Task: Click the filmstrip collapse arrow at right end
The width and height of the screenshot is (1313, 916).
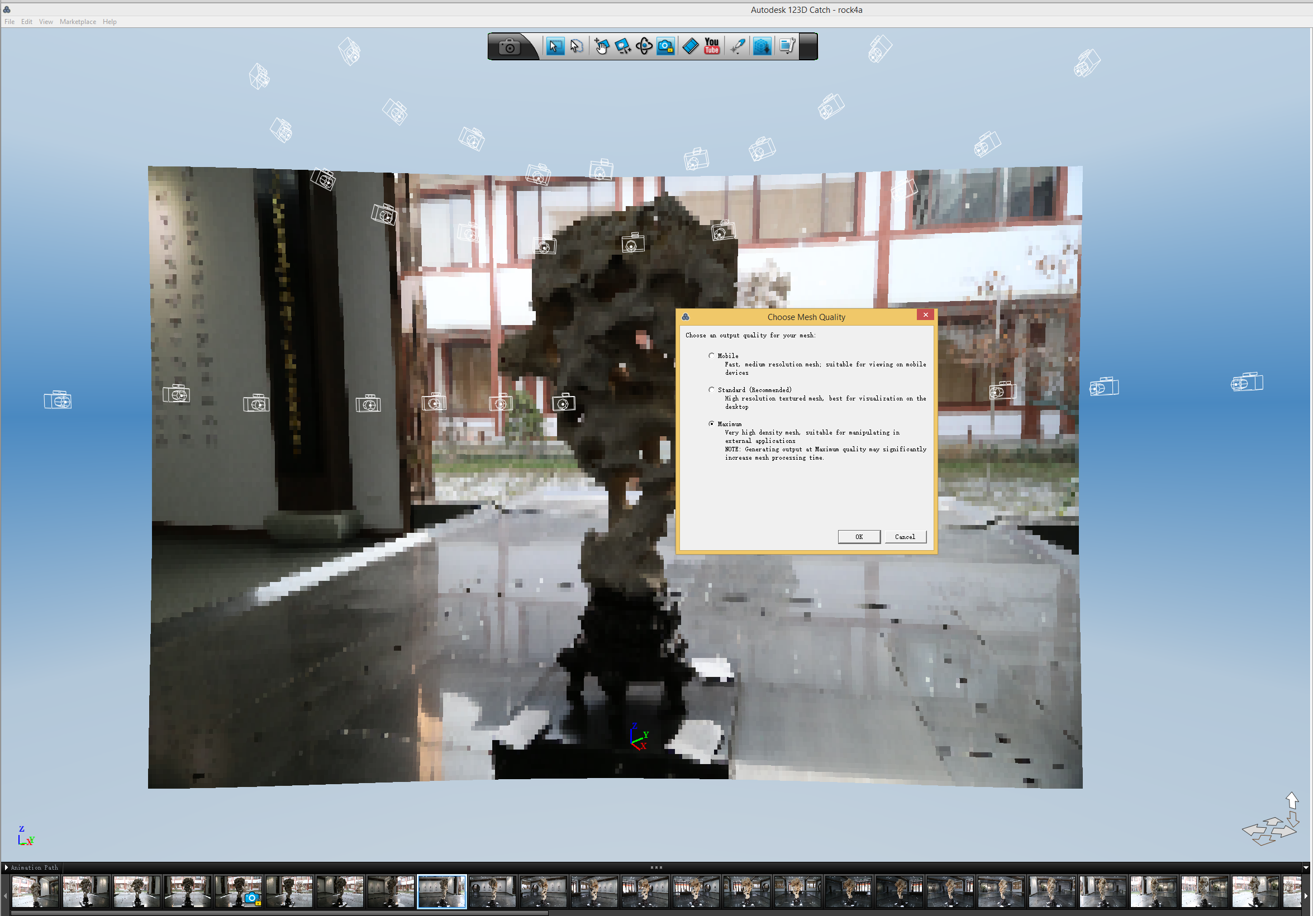Action: coord(1306,868)
